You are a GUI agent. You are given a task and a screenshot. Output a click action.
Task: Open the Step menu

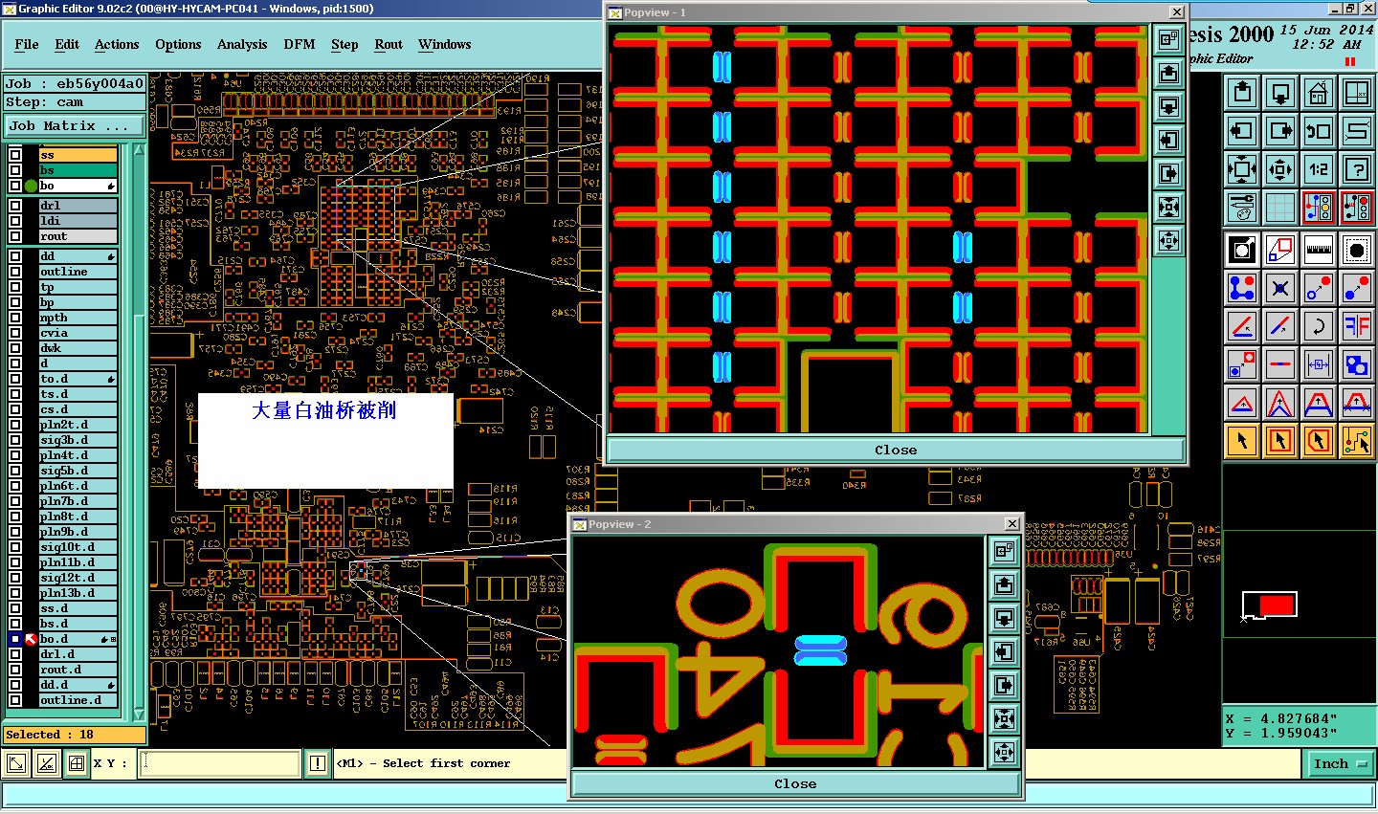pos(344,45)
